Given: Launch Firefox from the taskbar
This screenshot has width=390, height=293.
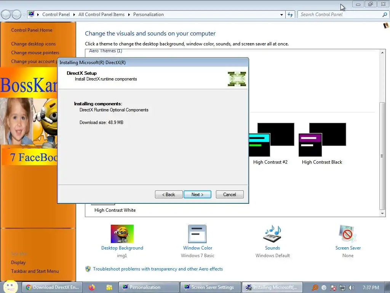Looking at the screenshot, I should (92, 287).
